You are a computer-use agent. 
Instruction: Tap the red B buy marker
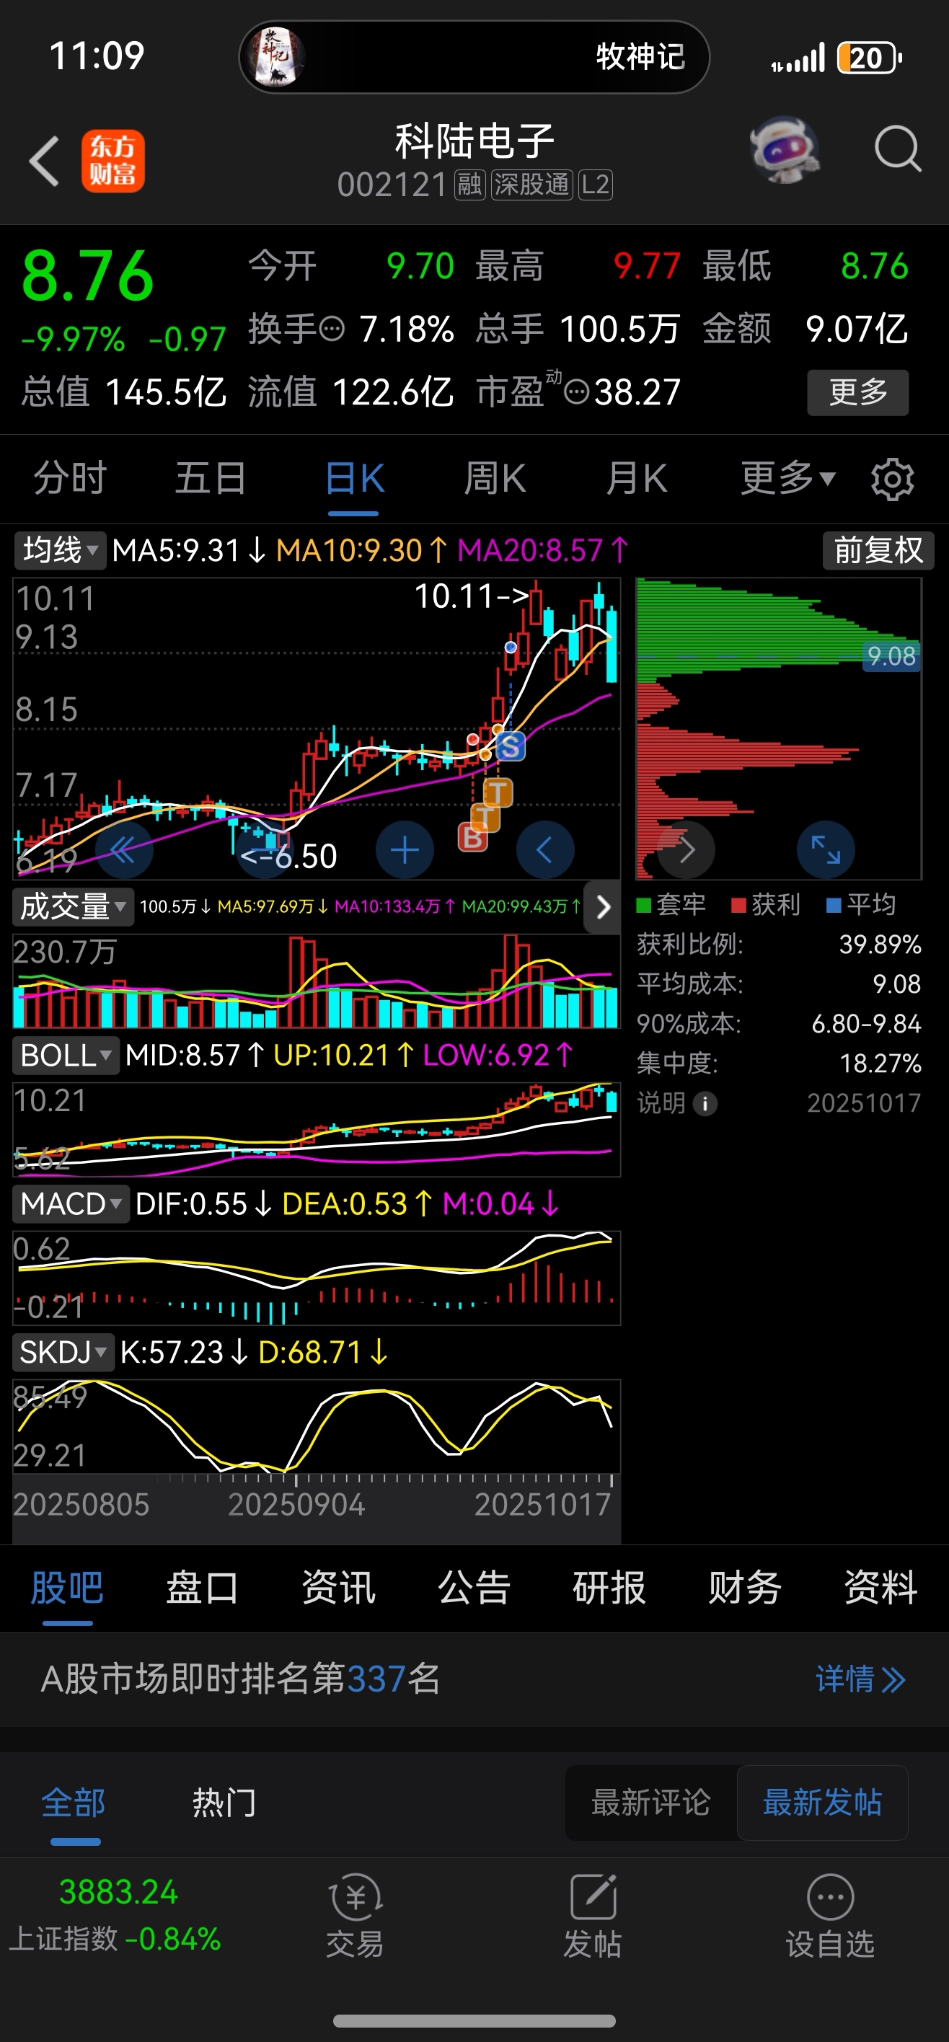coord(472,836)
